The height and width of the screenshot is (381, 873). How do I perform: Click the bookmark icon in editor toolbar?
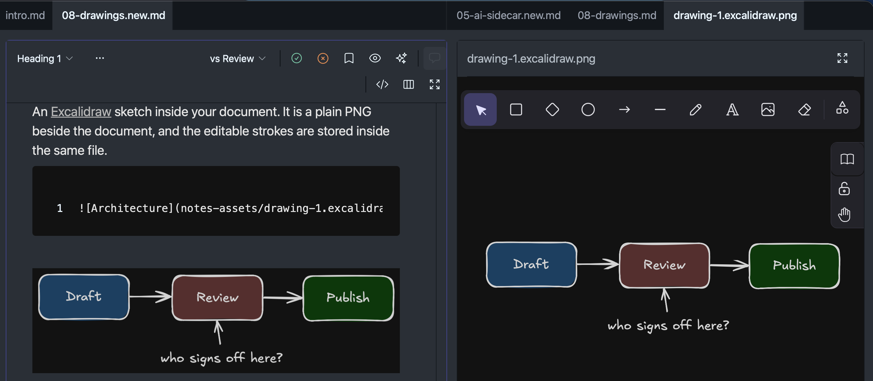click(349, 58)
